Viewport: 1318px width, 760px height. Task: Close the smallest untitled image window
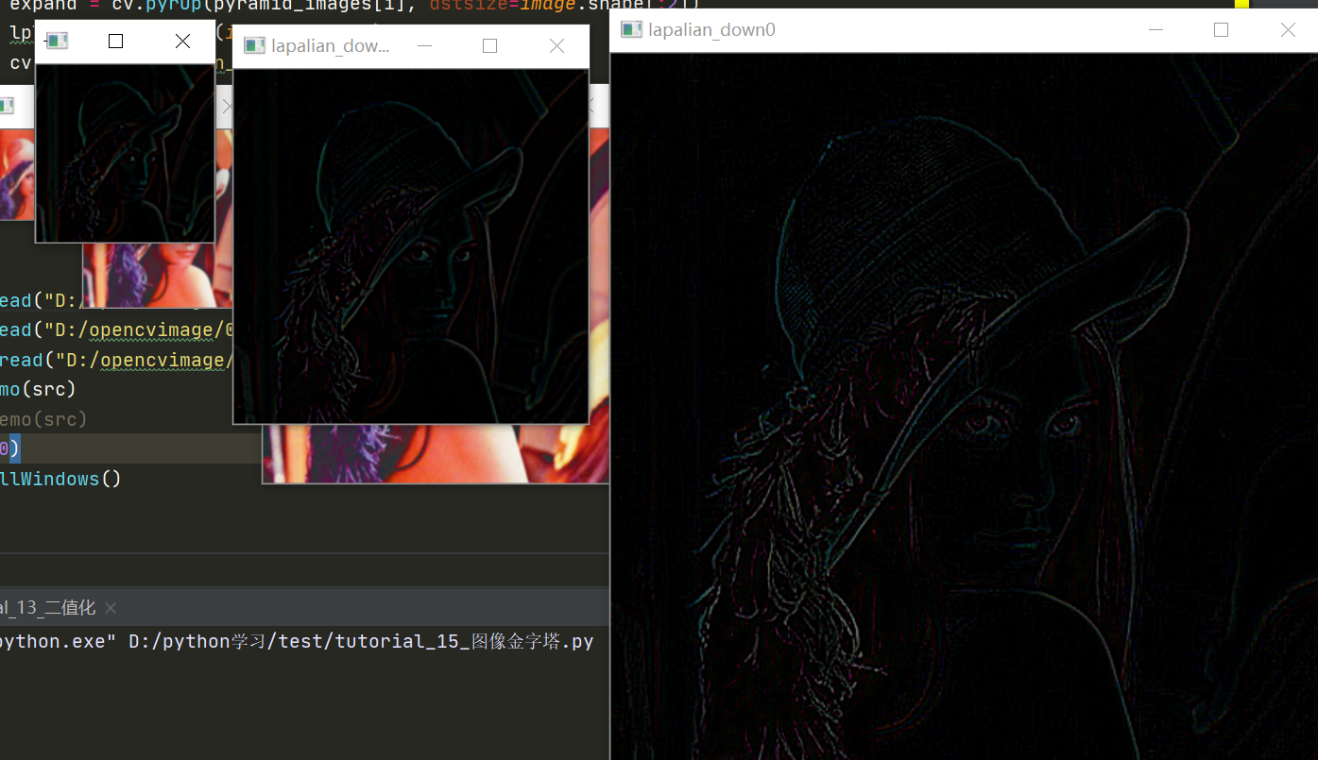point(182,41)
